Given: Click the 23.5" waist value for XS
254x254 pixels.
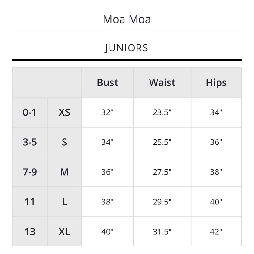Looking at the screenshot, I should [x=162, y=112].
